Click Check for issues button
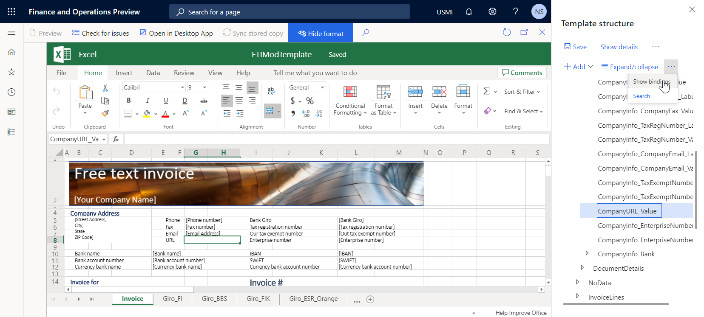 100,33
